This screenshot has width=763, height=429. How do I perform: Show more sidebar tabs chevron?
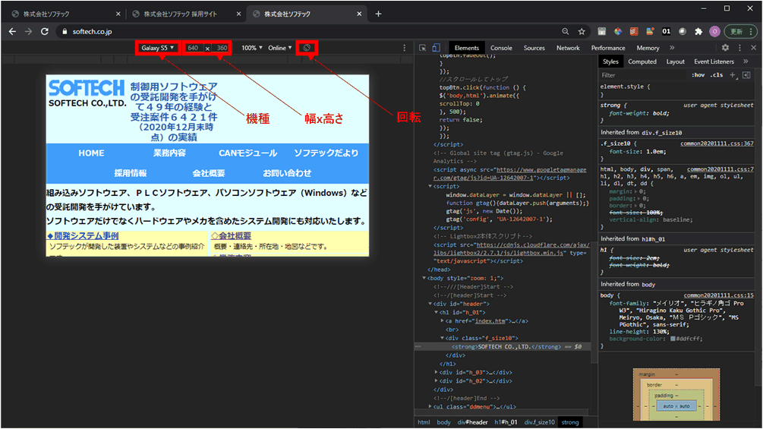[x=746, y=62]
